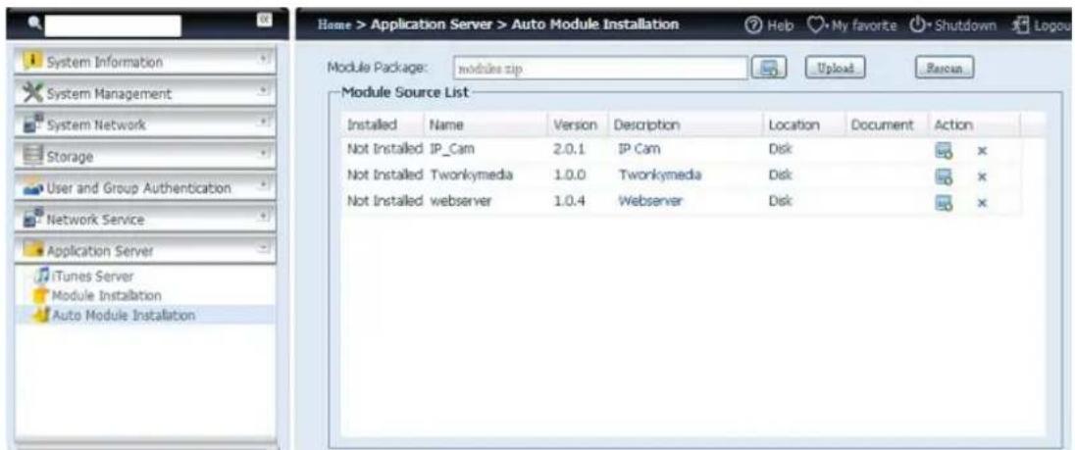Expand the Network Service section arrow
Image resolution: width=1075 pixels, height=450 pixels.
(x=265, y=218)
